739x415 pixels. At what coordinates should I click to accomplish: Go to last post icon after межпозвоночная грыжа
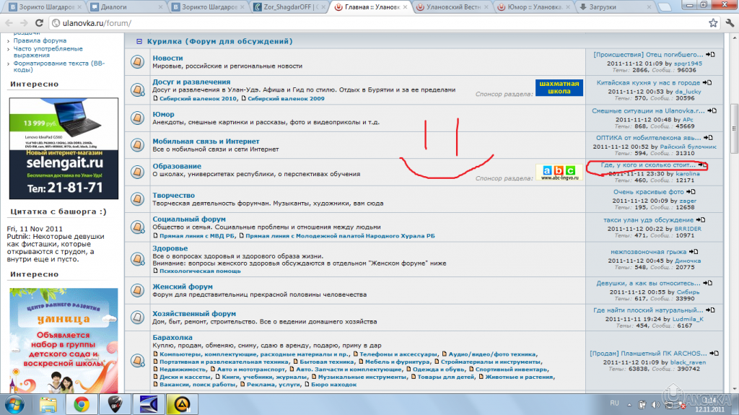click(x=694, y=252)
